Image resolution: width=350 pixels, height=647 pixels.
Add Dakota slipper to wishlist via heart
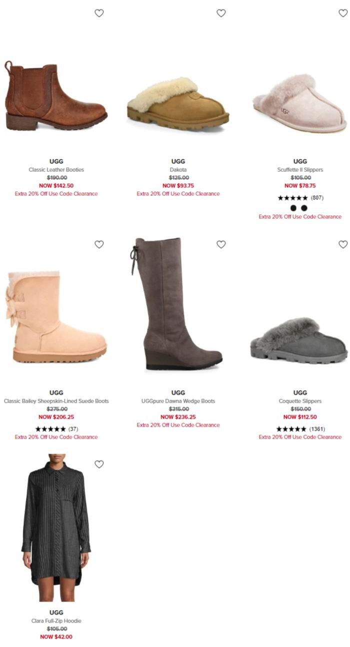(x=221, y=13)
